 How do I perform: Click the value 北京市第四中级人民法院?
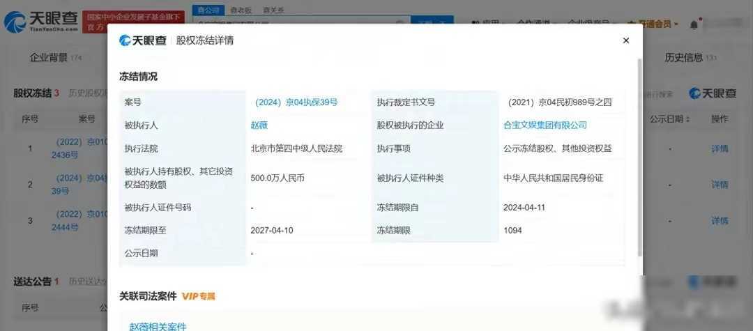(296, 148)
